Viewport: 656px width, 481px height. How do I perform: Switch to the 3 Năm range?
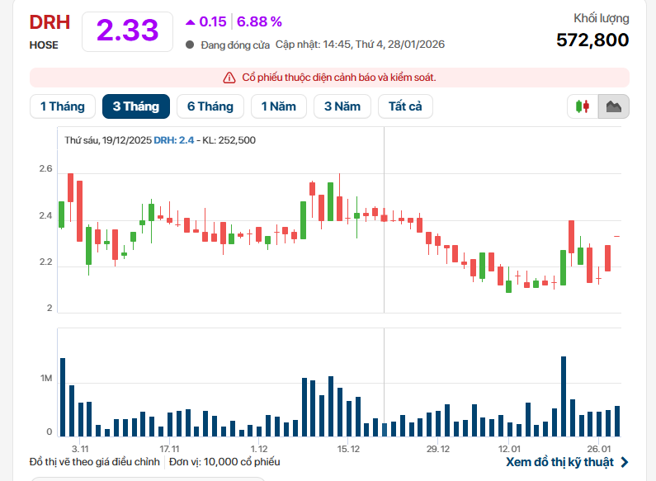[x=342, y=106]
